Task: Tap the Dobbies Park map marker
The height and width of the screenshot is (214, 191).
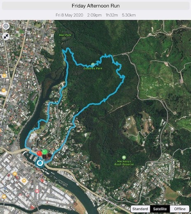Action: pos(93,65)
